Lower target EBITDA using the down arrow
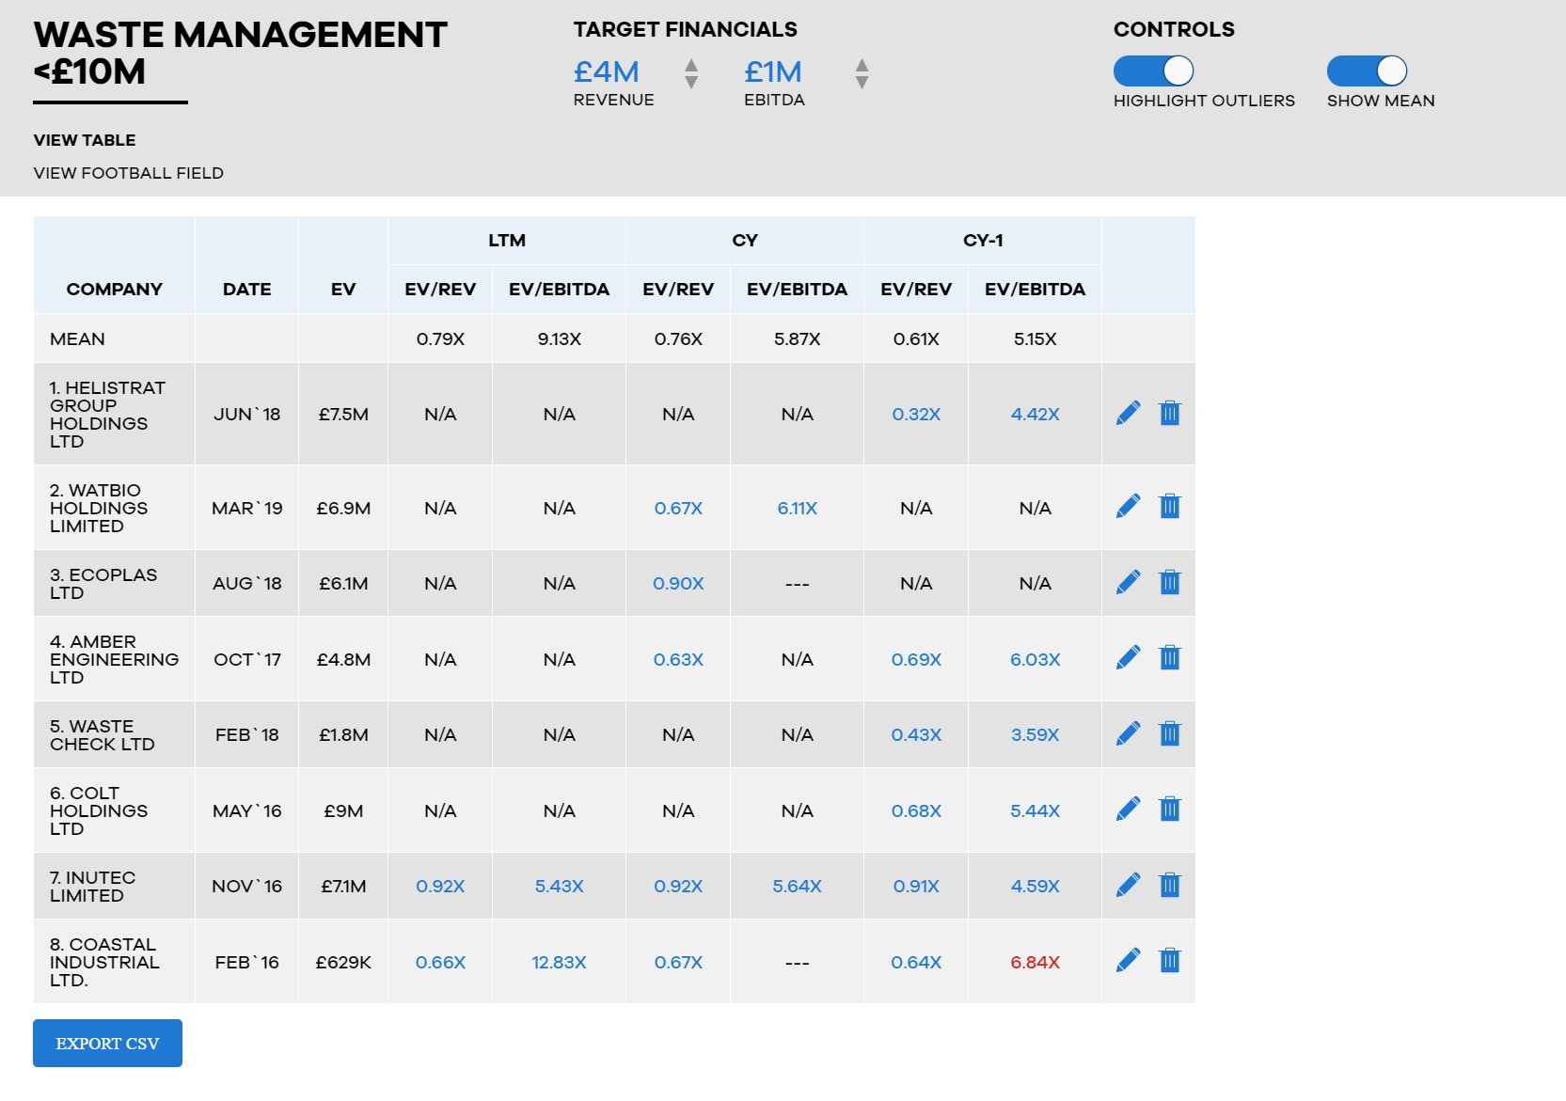The height and width of the screenshot is (1101, 1566). coord(862,83)
